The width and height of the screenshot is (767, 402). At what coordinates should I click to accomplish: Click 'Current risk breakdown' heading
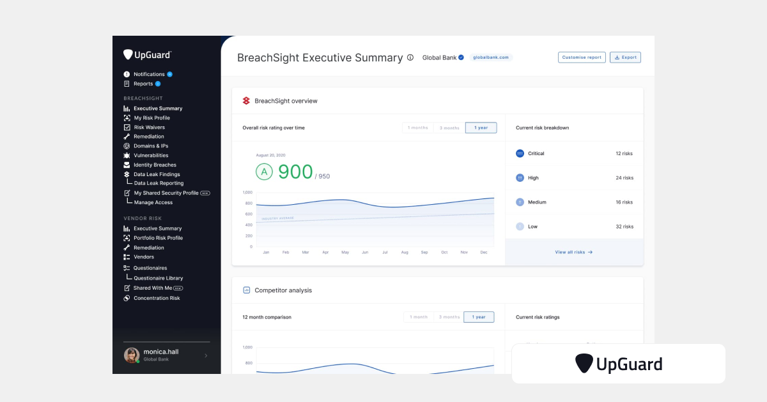point(542,128)
